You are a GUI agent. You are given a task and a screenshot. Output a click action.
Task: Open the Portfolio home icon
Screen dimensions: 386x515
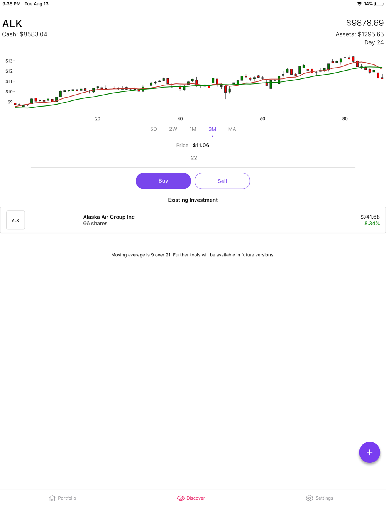tap(52, 498)
